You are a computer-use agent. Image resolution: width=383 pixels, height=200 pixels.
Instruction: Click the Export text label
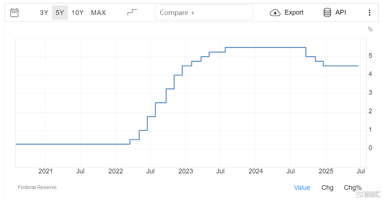tap(294, 12)
